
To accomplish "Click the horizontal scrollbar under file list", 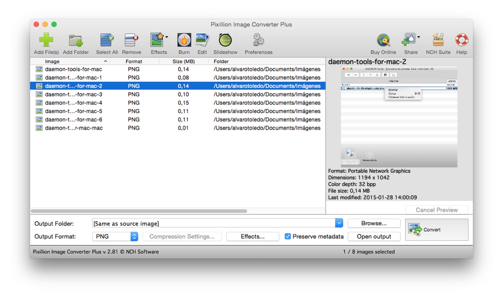I will coord(139,211).
